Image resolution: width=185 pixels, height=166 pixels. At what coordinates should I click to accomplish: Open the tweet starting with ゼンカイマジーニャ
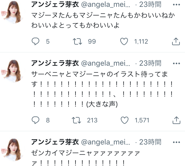86,158
